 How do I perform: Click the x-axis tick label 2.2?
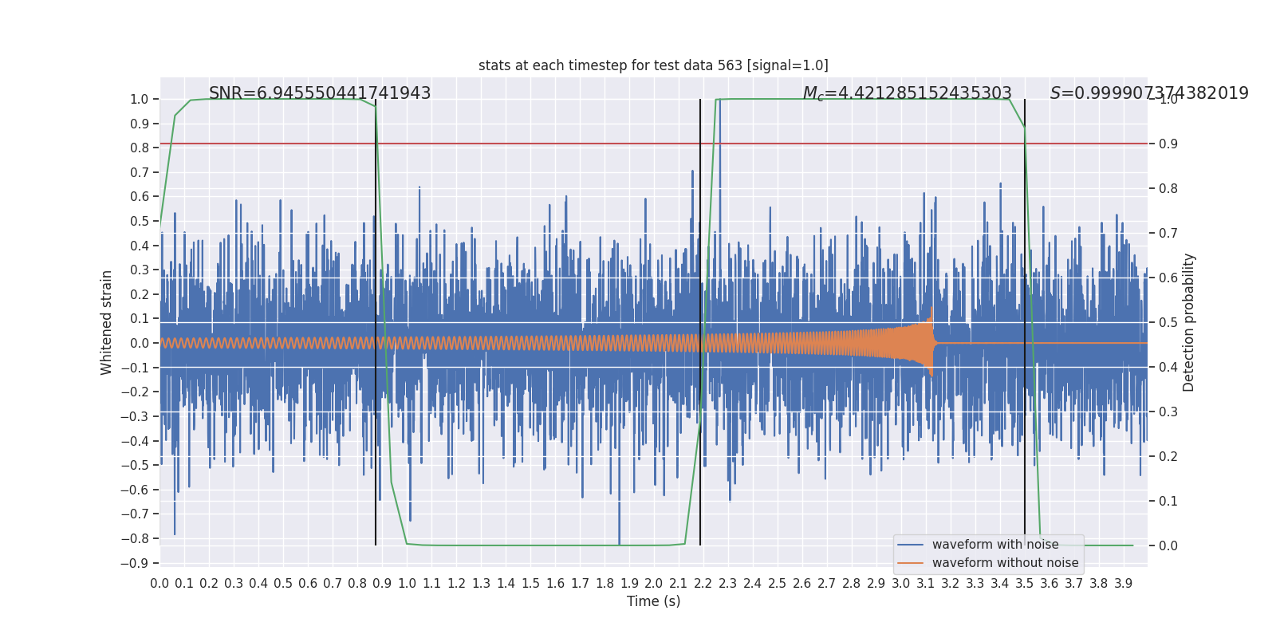pos(703,584)
